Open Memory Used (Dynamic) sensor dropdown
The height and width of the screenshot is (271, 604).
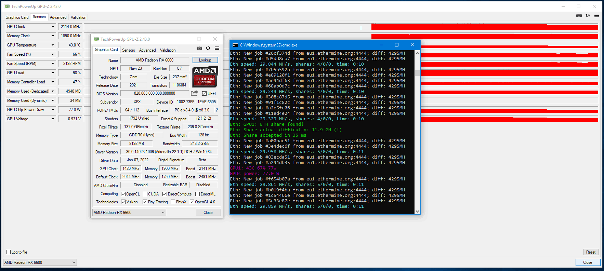53,100
